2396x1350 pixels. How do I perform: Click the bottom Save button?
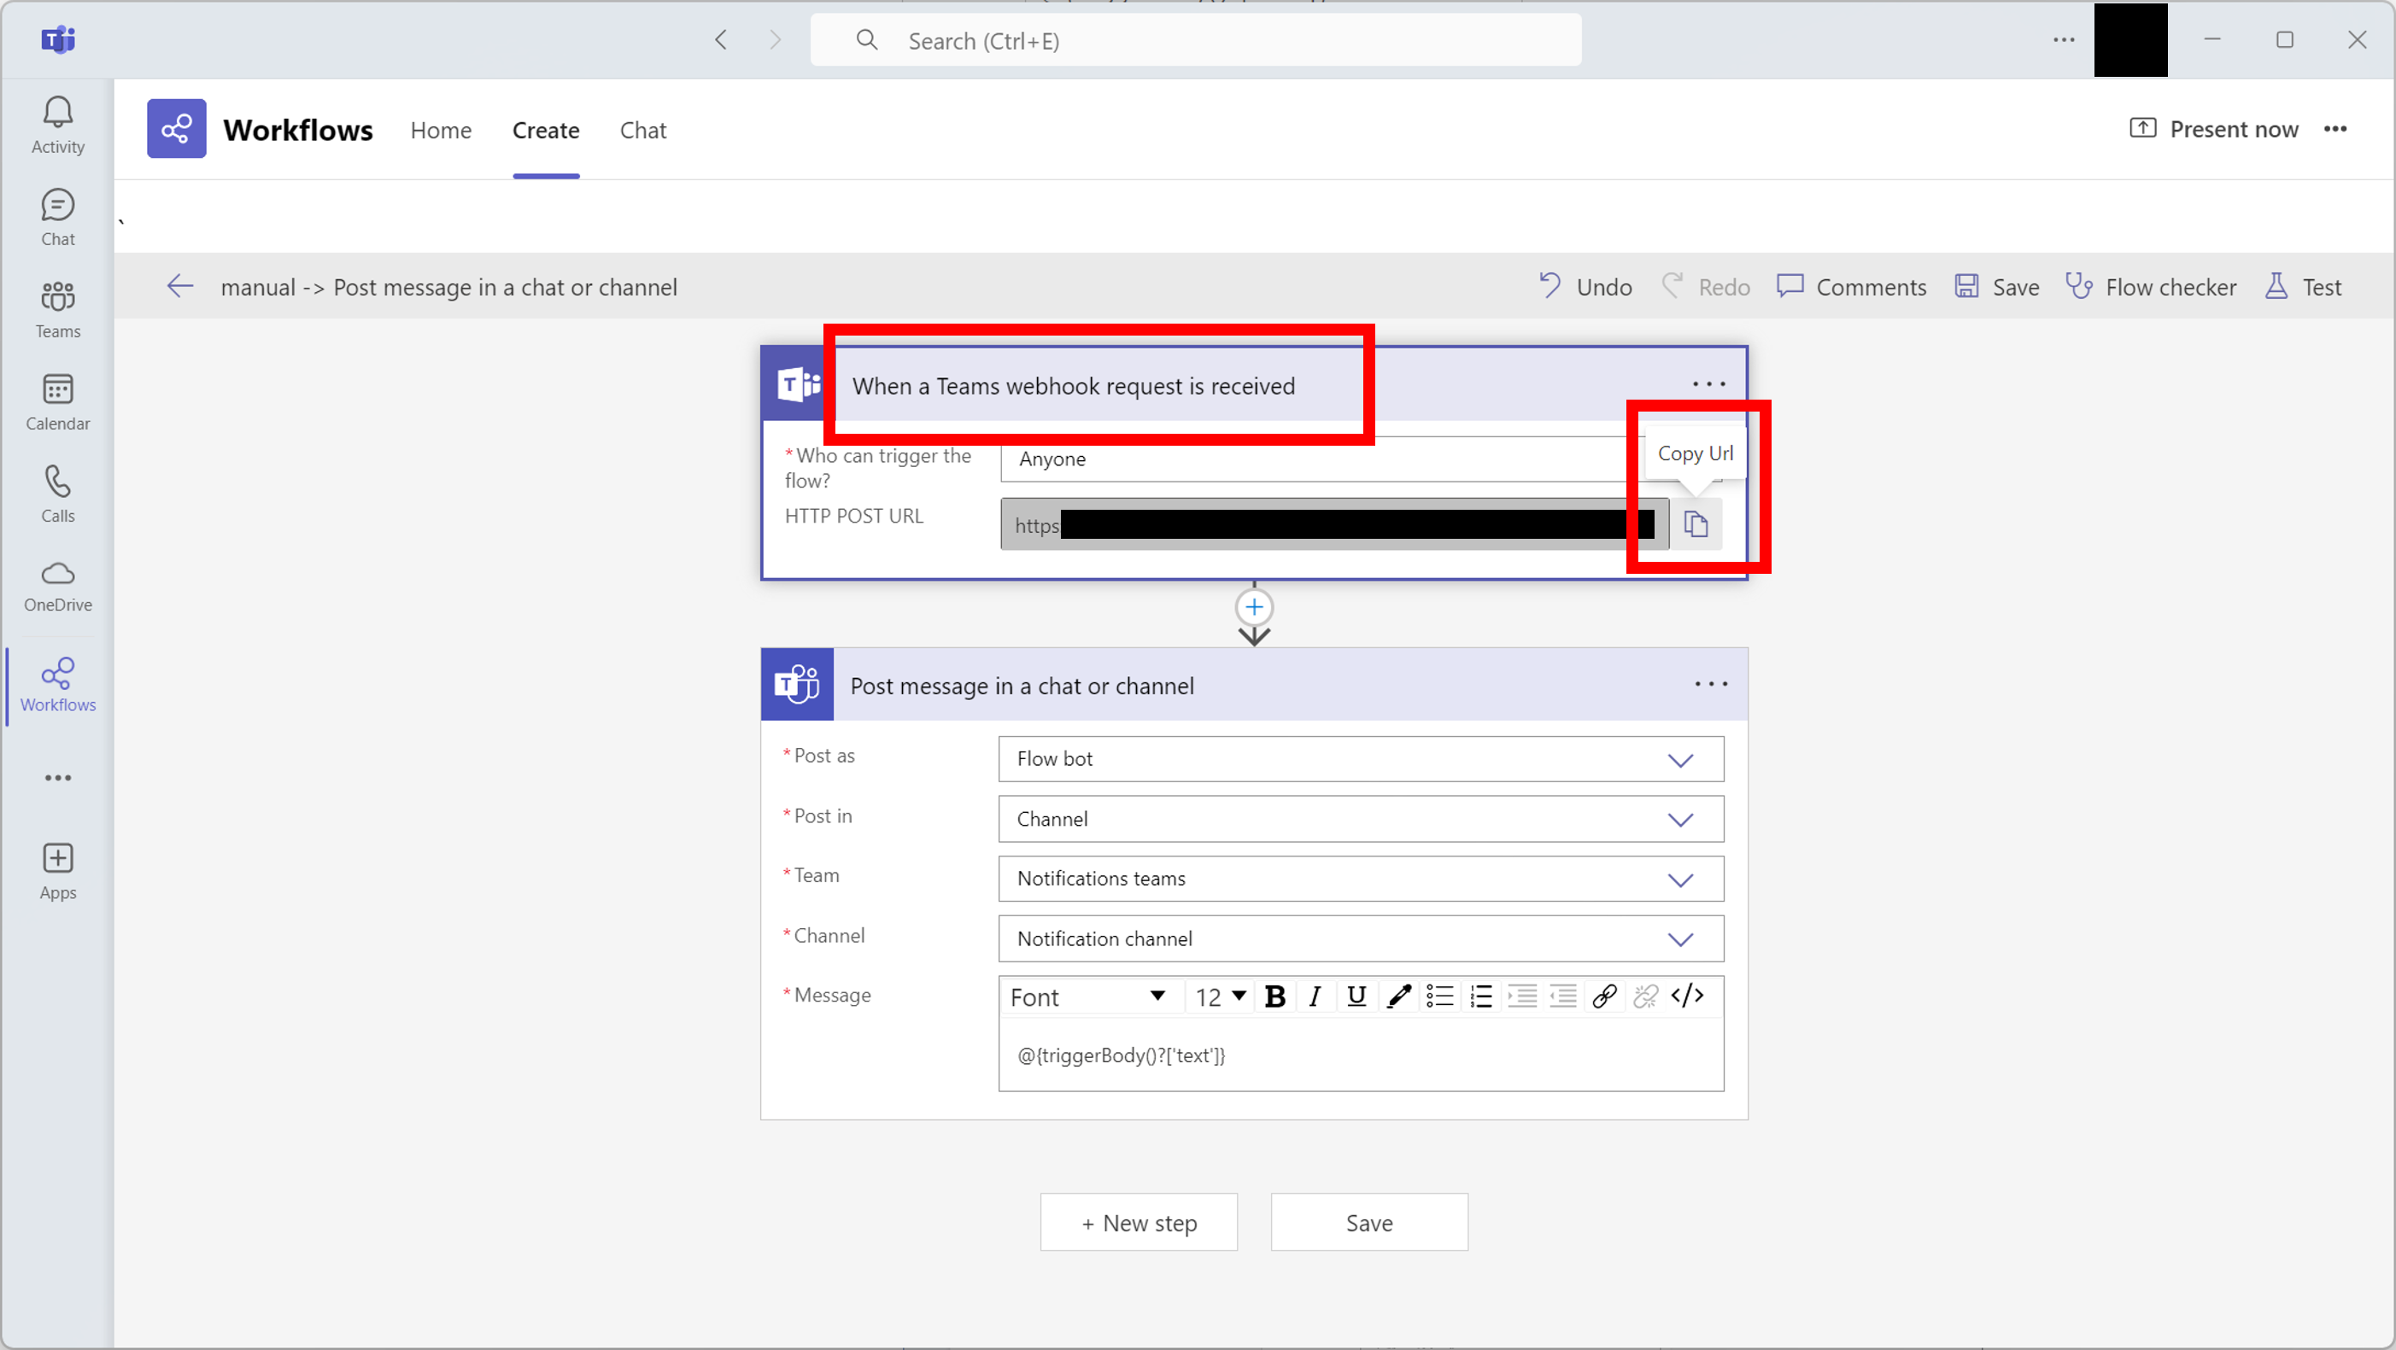(x=1369, y=1223)
